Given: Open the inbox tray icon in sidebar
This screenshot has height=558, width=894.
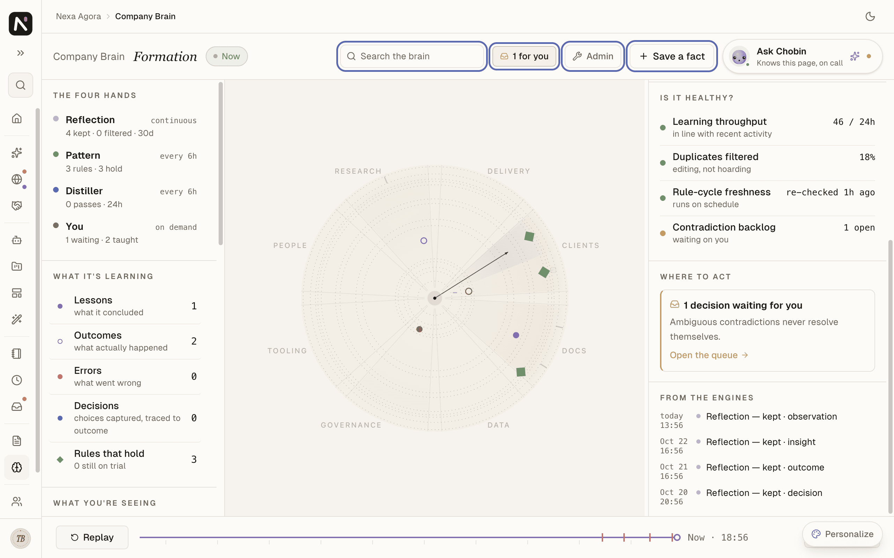Looking at the screenshot, I should 17,407.
